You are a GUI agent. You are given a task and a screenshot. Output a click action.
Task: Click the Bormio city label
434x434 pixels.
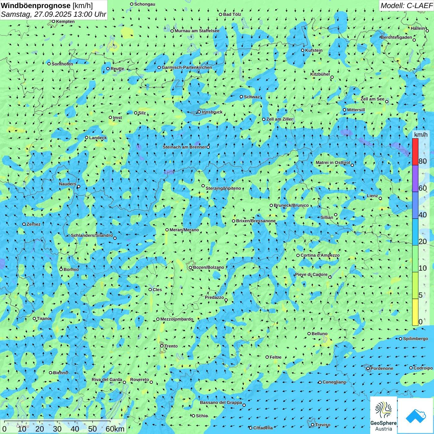[x=71, y=269]
